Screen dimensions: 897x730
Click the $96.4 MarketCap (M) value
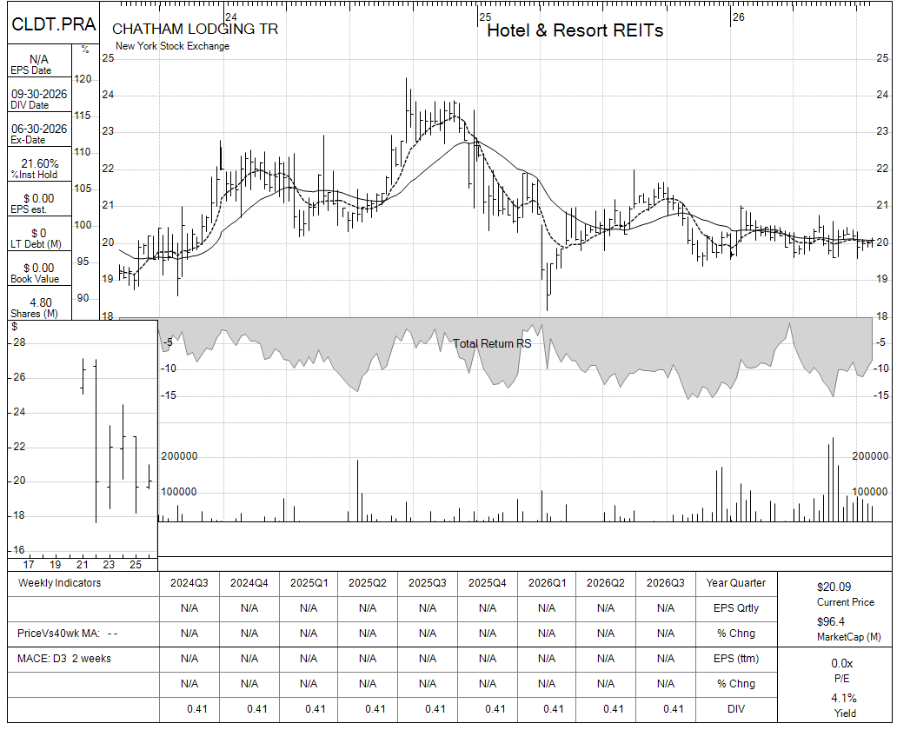pos(831,621)
